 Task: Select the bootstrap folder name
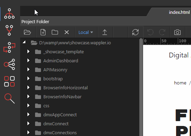pyautogui.click(x=53, y=79)
